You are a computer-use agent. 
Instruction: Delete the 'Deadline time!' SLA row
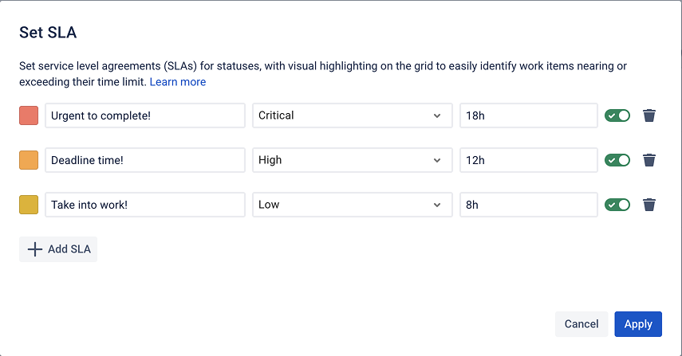pyautogui.click(x=649, y=160)
